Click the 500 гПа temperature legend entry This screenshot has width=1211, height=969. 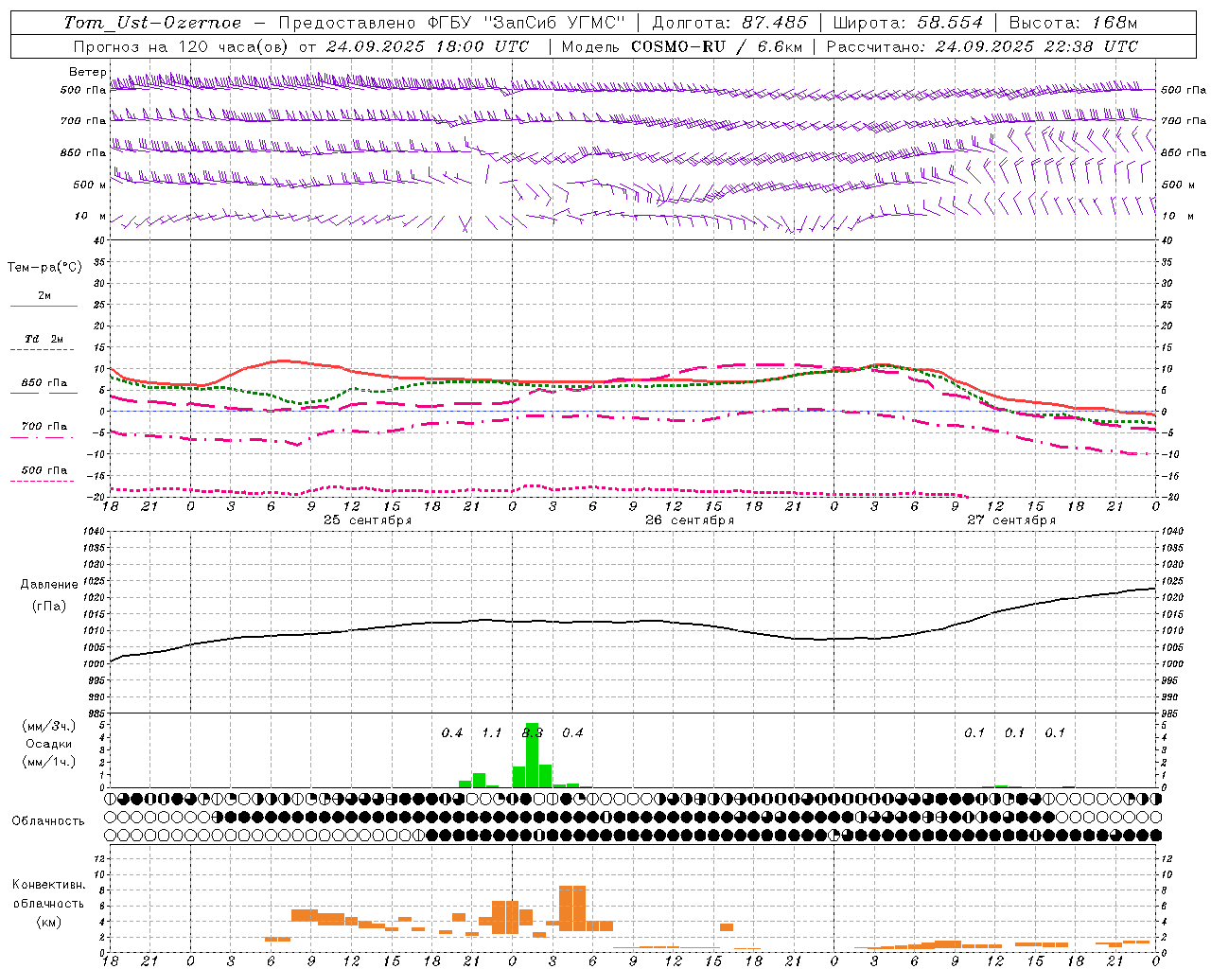tap(44, 470)
